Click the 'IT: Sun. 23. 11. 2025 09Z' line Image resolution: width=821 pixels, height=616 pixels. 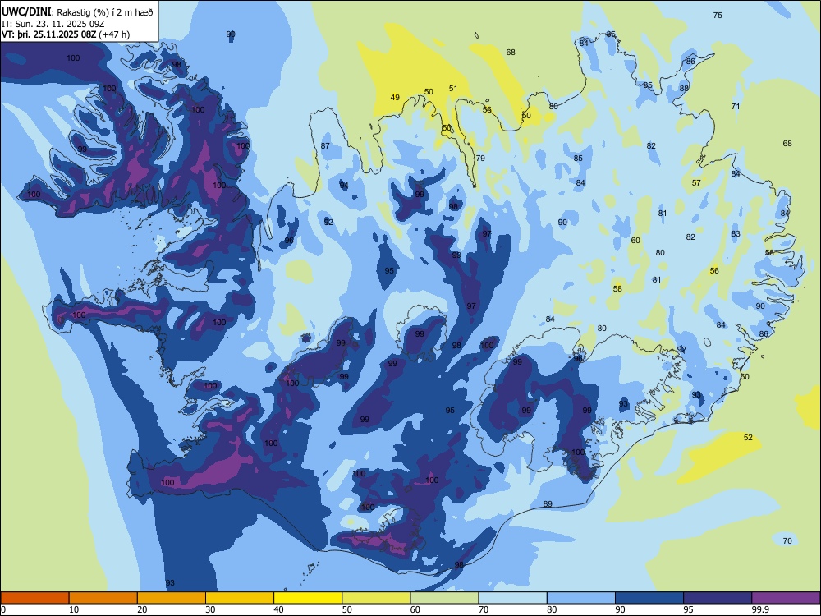pos(53,24)
